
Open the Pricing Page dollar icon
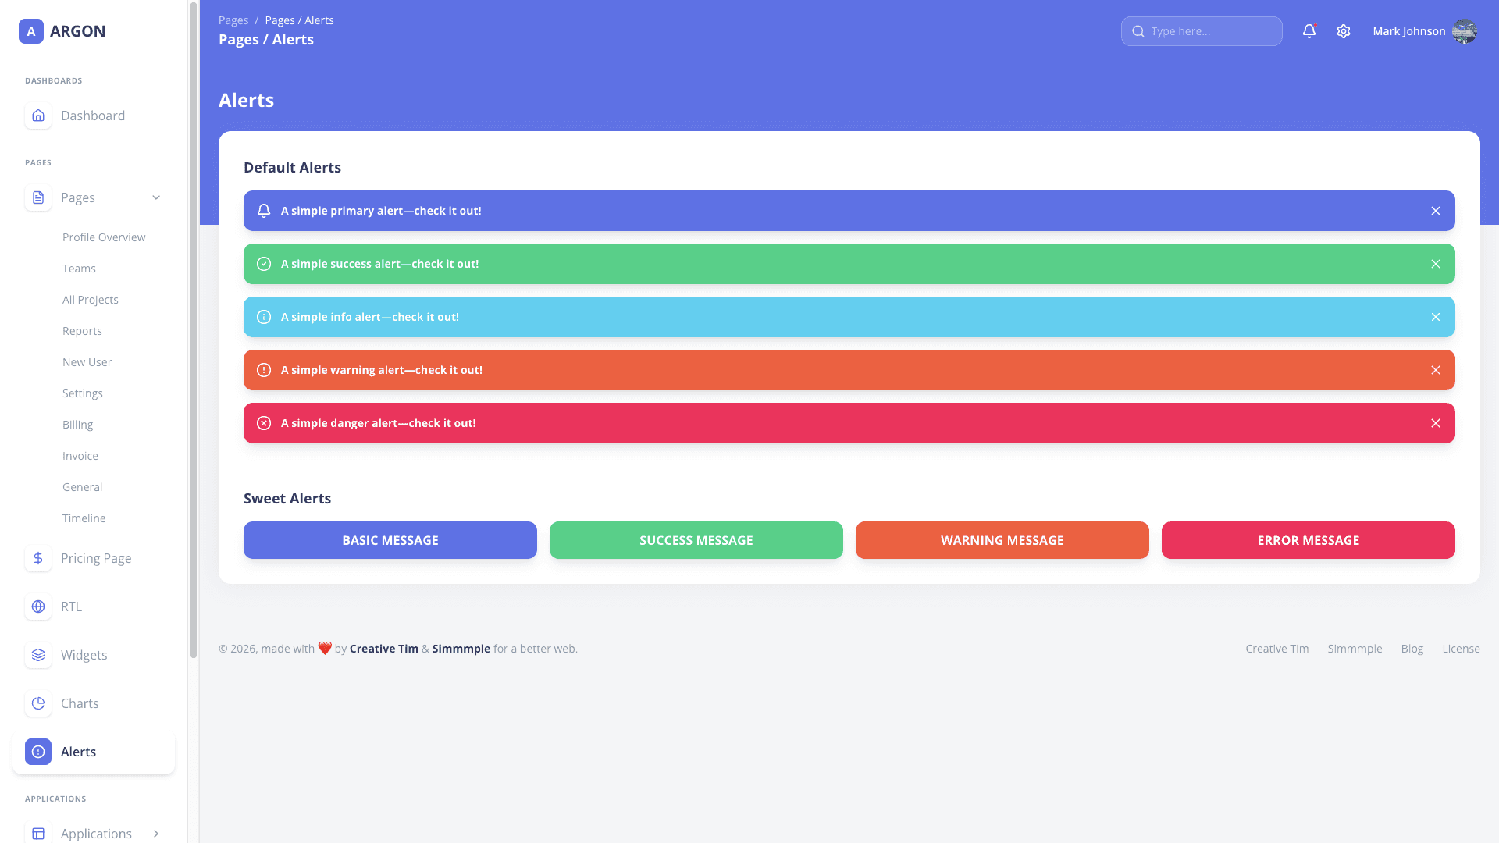pos(37,558)
